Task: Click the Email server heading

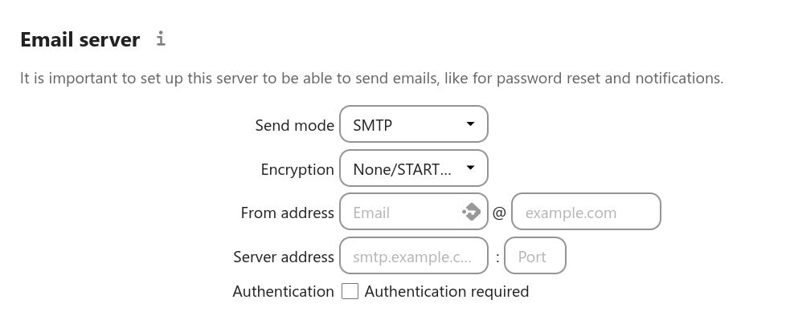Action: pyautogui.click(x=80, y=40)
